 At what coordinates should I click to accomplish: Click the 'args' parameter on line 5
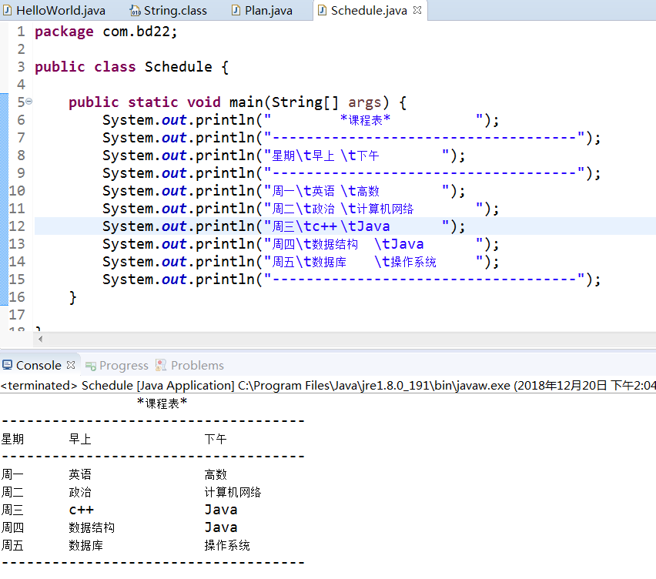[x=365, y=102]
